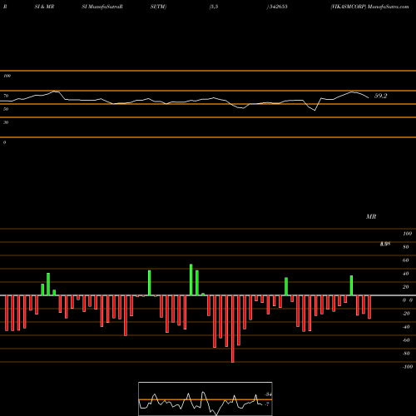Image resolution: width=416 pixels, height=416 pixels.
Task: Click the -60 label on MR axis
Action: pos(406,340)
